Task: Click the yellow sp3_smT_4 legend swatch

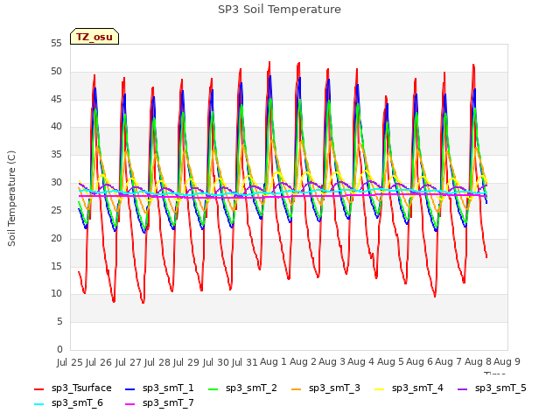Action: click(x=379, y=388)
